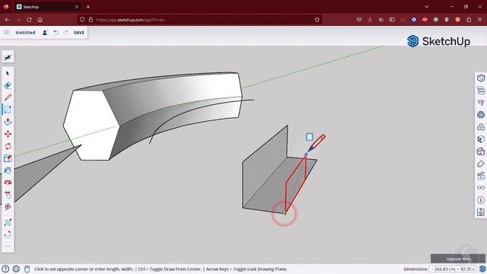Open the Tags panel
This screenshot has width=487, height=274.
[x=481, y=164]
